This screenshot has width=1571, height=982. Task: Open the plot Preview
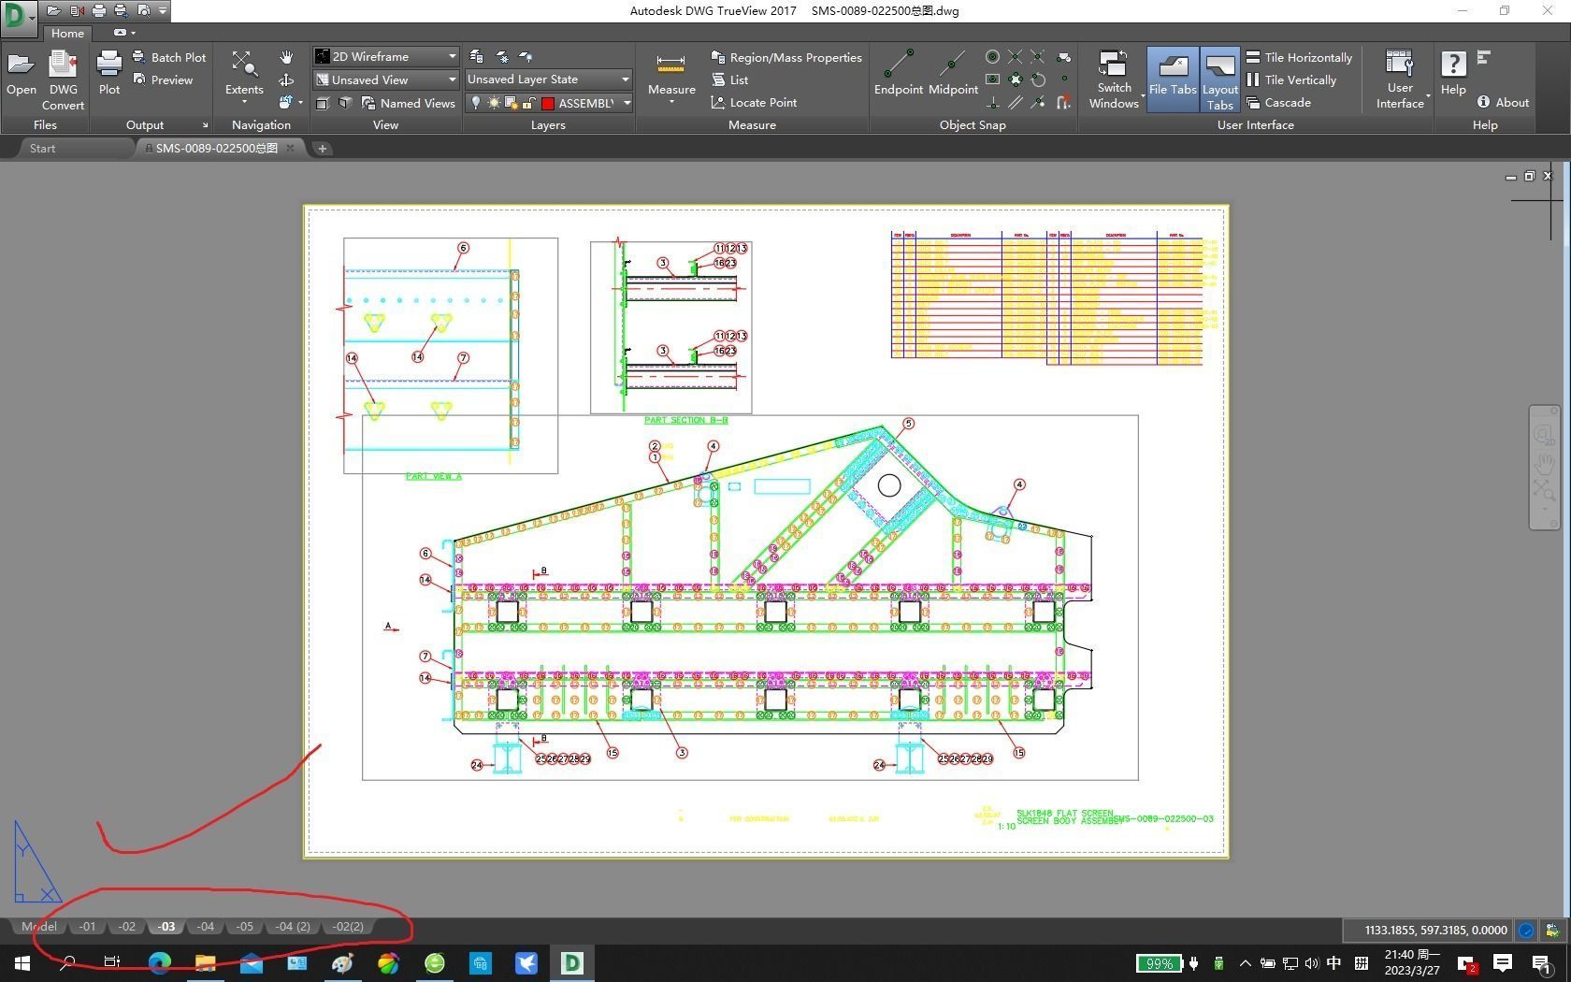(163, 79)
